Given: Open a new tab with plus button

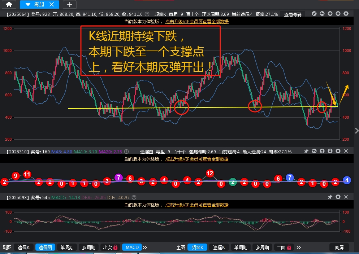Looking at the screenshot, I should (70, 4).
